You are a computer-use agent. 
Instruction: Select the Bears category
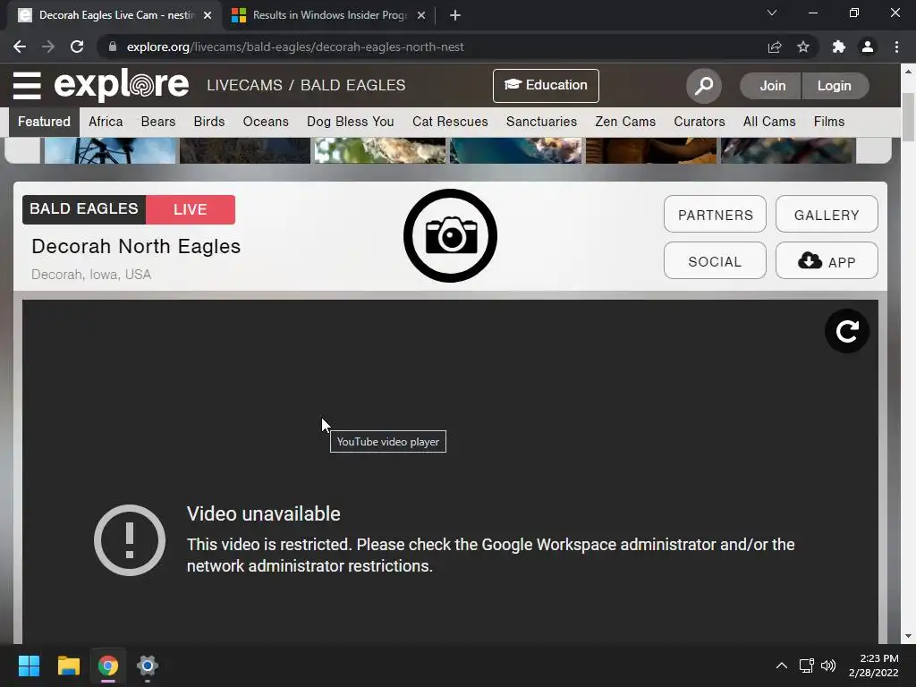[x=158, y=122]
